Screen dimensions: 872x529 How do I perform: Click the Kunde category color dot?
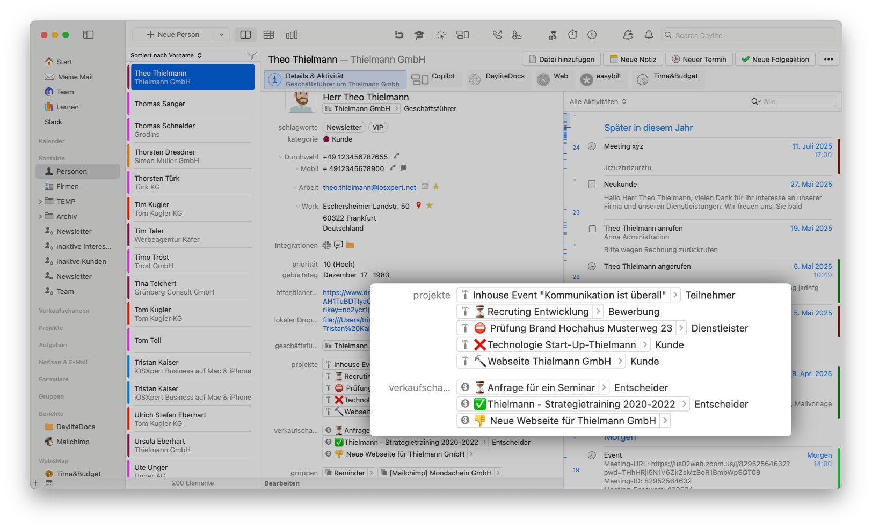[x=326, y=139]
